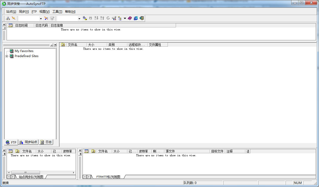Close the site tree panel
The image size is (319, 187).
[x=55, y=45]
